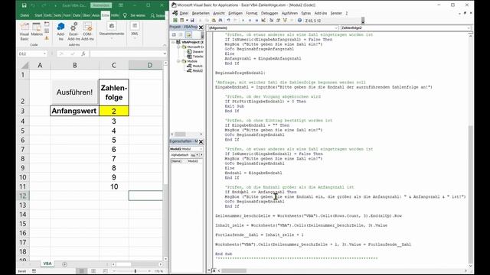View code icon in the Project panel
This screenshot has height=275, width=490.
pos(174,34)
